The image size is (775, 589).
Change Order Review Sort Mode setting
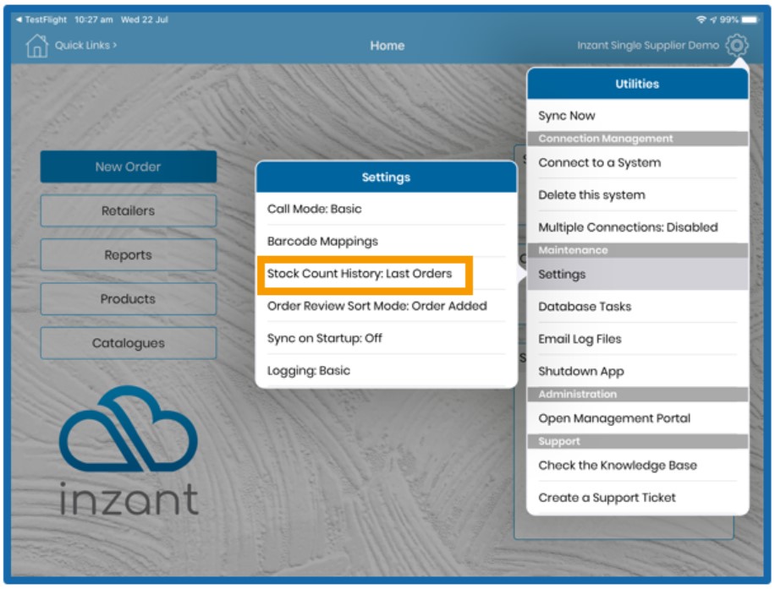coord(386,306)
